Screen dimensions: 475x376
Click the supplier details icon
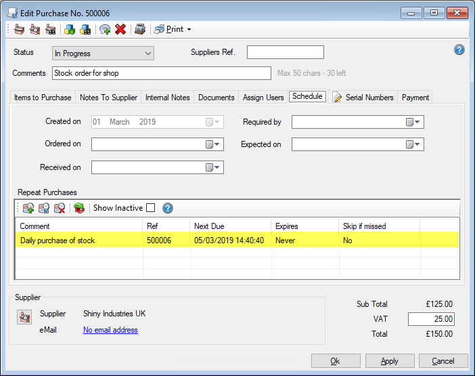[x=24, y=316]
